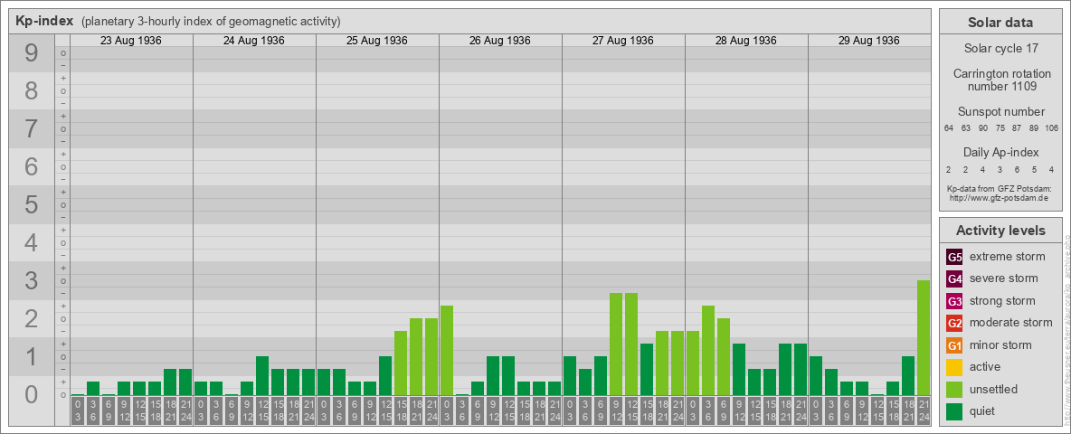This screenshot has height=434, width=1071.
Task: Click the 24 Aug 1936 date header
Action: tap(254, 41)
